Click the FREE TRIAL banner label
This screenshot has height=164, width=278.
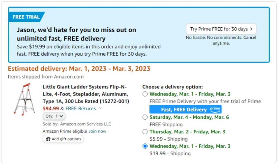click(26, 17)
